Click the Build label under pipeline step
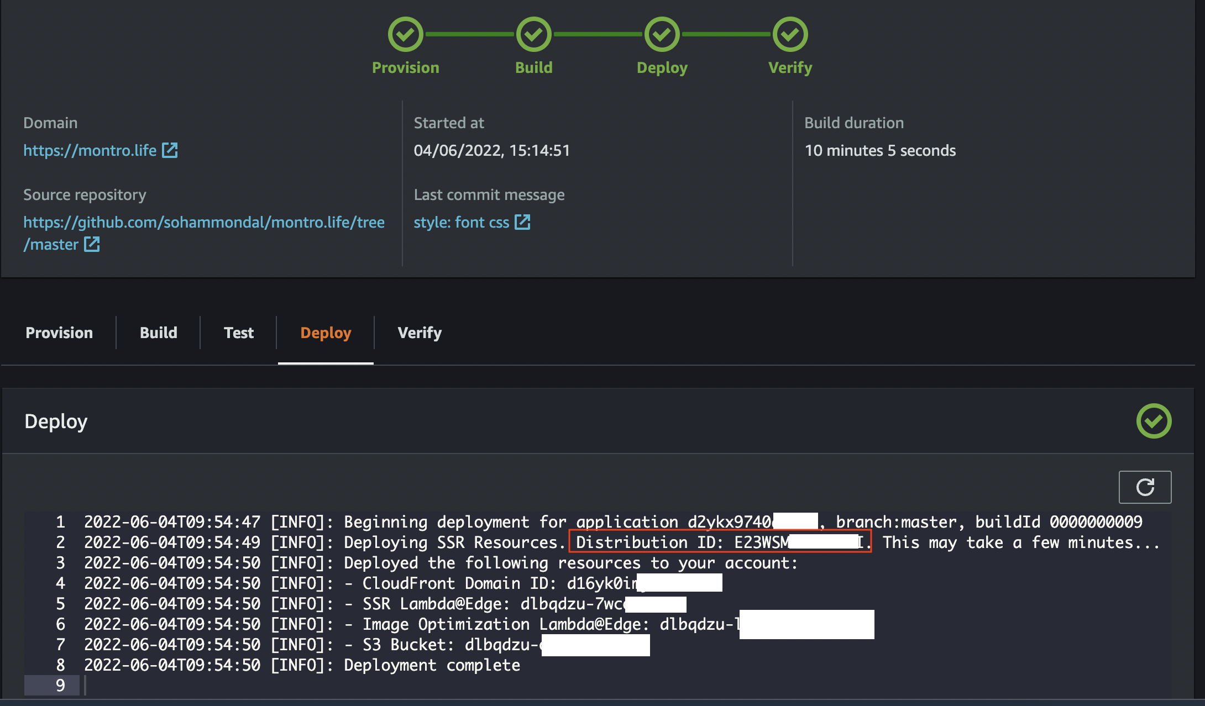 click(533, 67)
